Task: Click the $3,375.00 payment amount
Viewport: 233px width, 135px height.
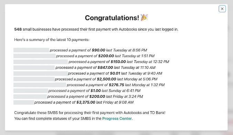Action: click(86, 102)
